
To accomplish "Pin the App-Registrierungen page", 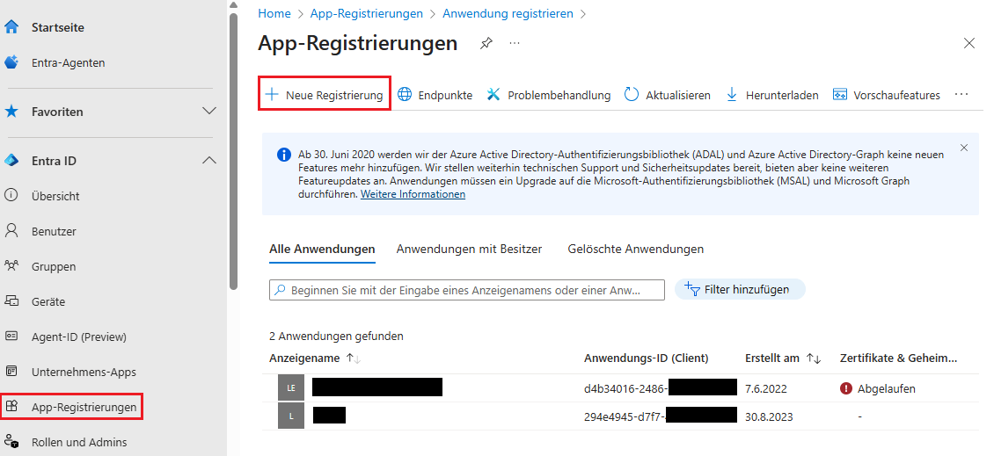I will [x=486, y=43].
